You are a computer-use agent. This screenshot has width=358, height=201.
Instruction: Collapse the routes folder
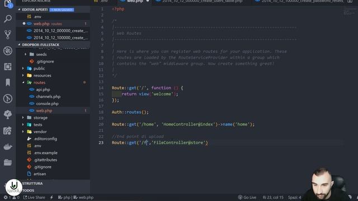(39, 83)
